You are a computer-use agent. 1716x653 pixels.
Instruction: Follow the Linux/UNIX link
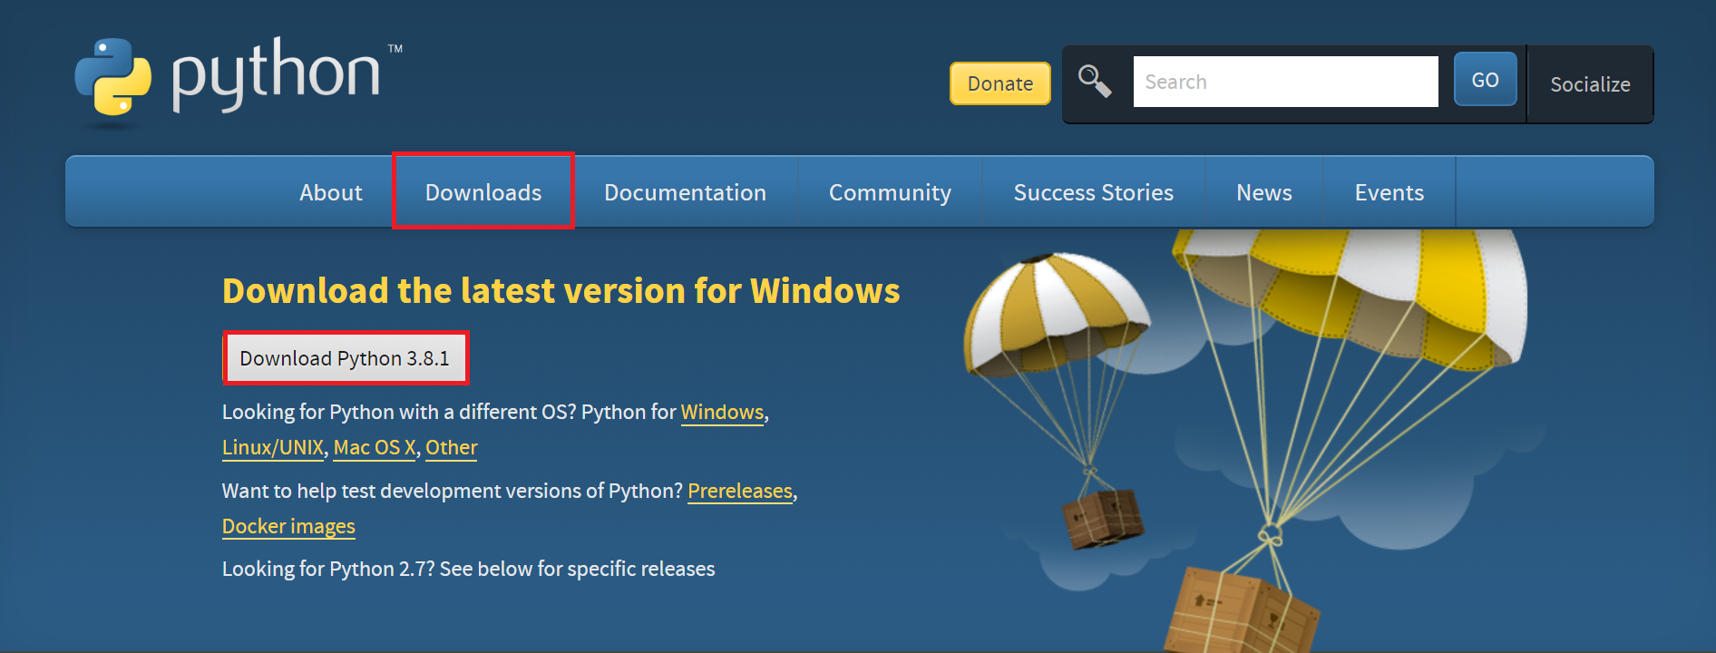(273, 447)
